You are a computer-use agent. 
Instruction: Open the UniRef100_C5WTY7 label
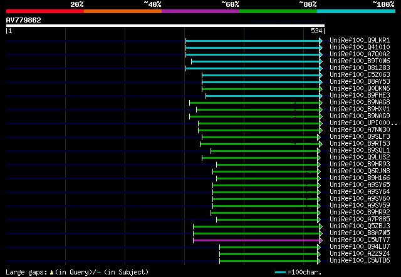[x=360, y=240]
